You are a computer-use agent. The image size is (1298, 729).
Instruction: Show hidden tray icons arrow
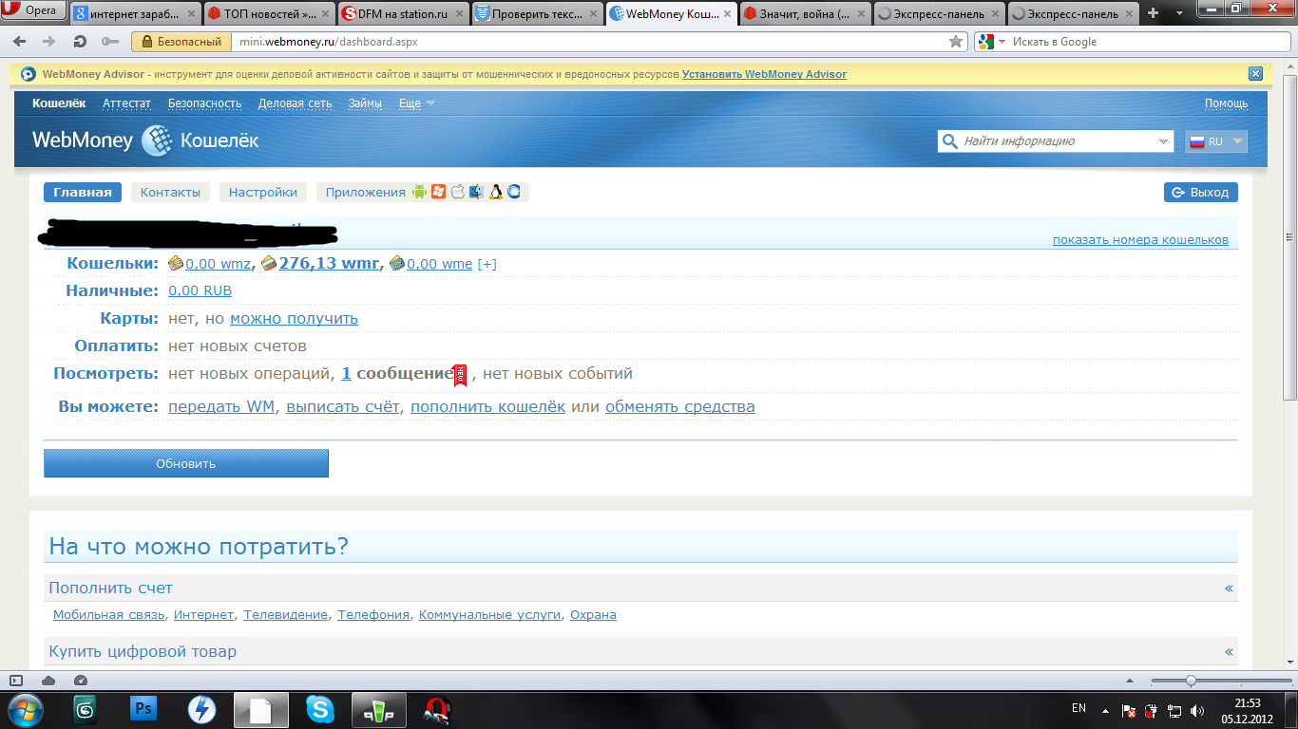1104,710
